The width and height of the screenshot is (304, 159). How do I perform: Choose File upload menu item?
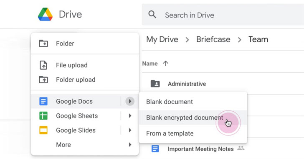click(85, 65)
